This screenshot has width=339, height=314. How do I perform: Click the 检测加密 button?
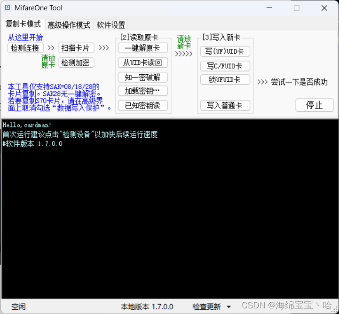click(76, 63)
